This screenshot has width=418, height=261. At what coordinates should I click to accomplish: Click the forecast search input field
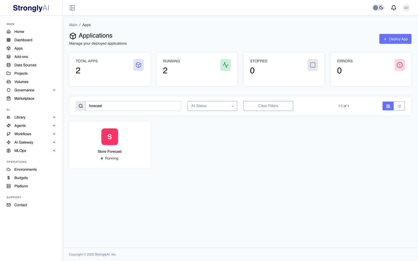pyautogui.click(x=133, y=106)
